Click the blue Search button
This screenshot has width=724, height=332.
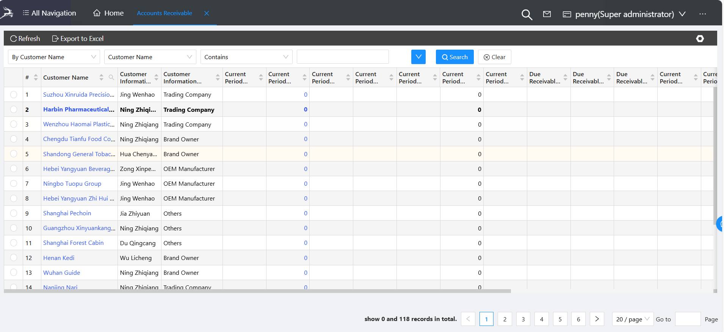[454, 57]
